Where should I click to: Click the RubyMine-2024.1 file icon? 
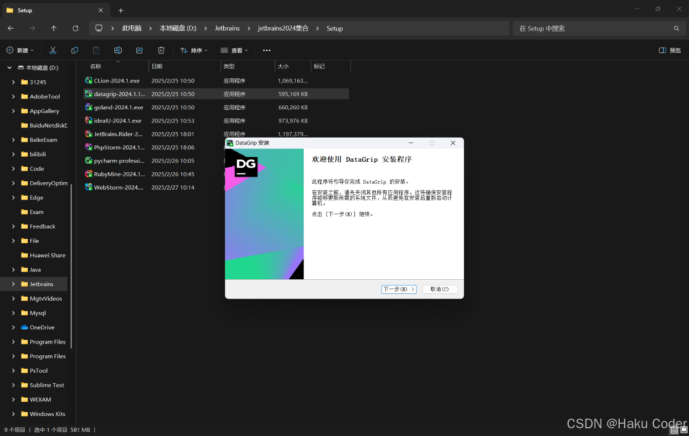click(x=89, y=174)
